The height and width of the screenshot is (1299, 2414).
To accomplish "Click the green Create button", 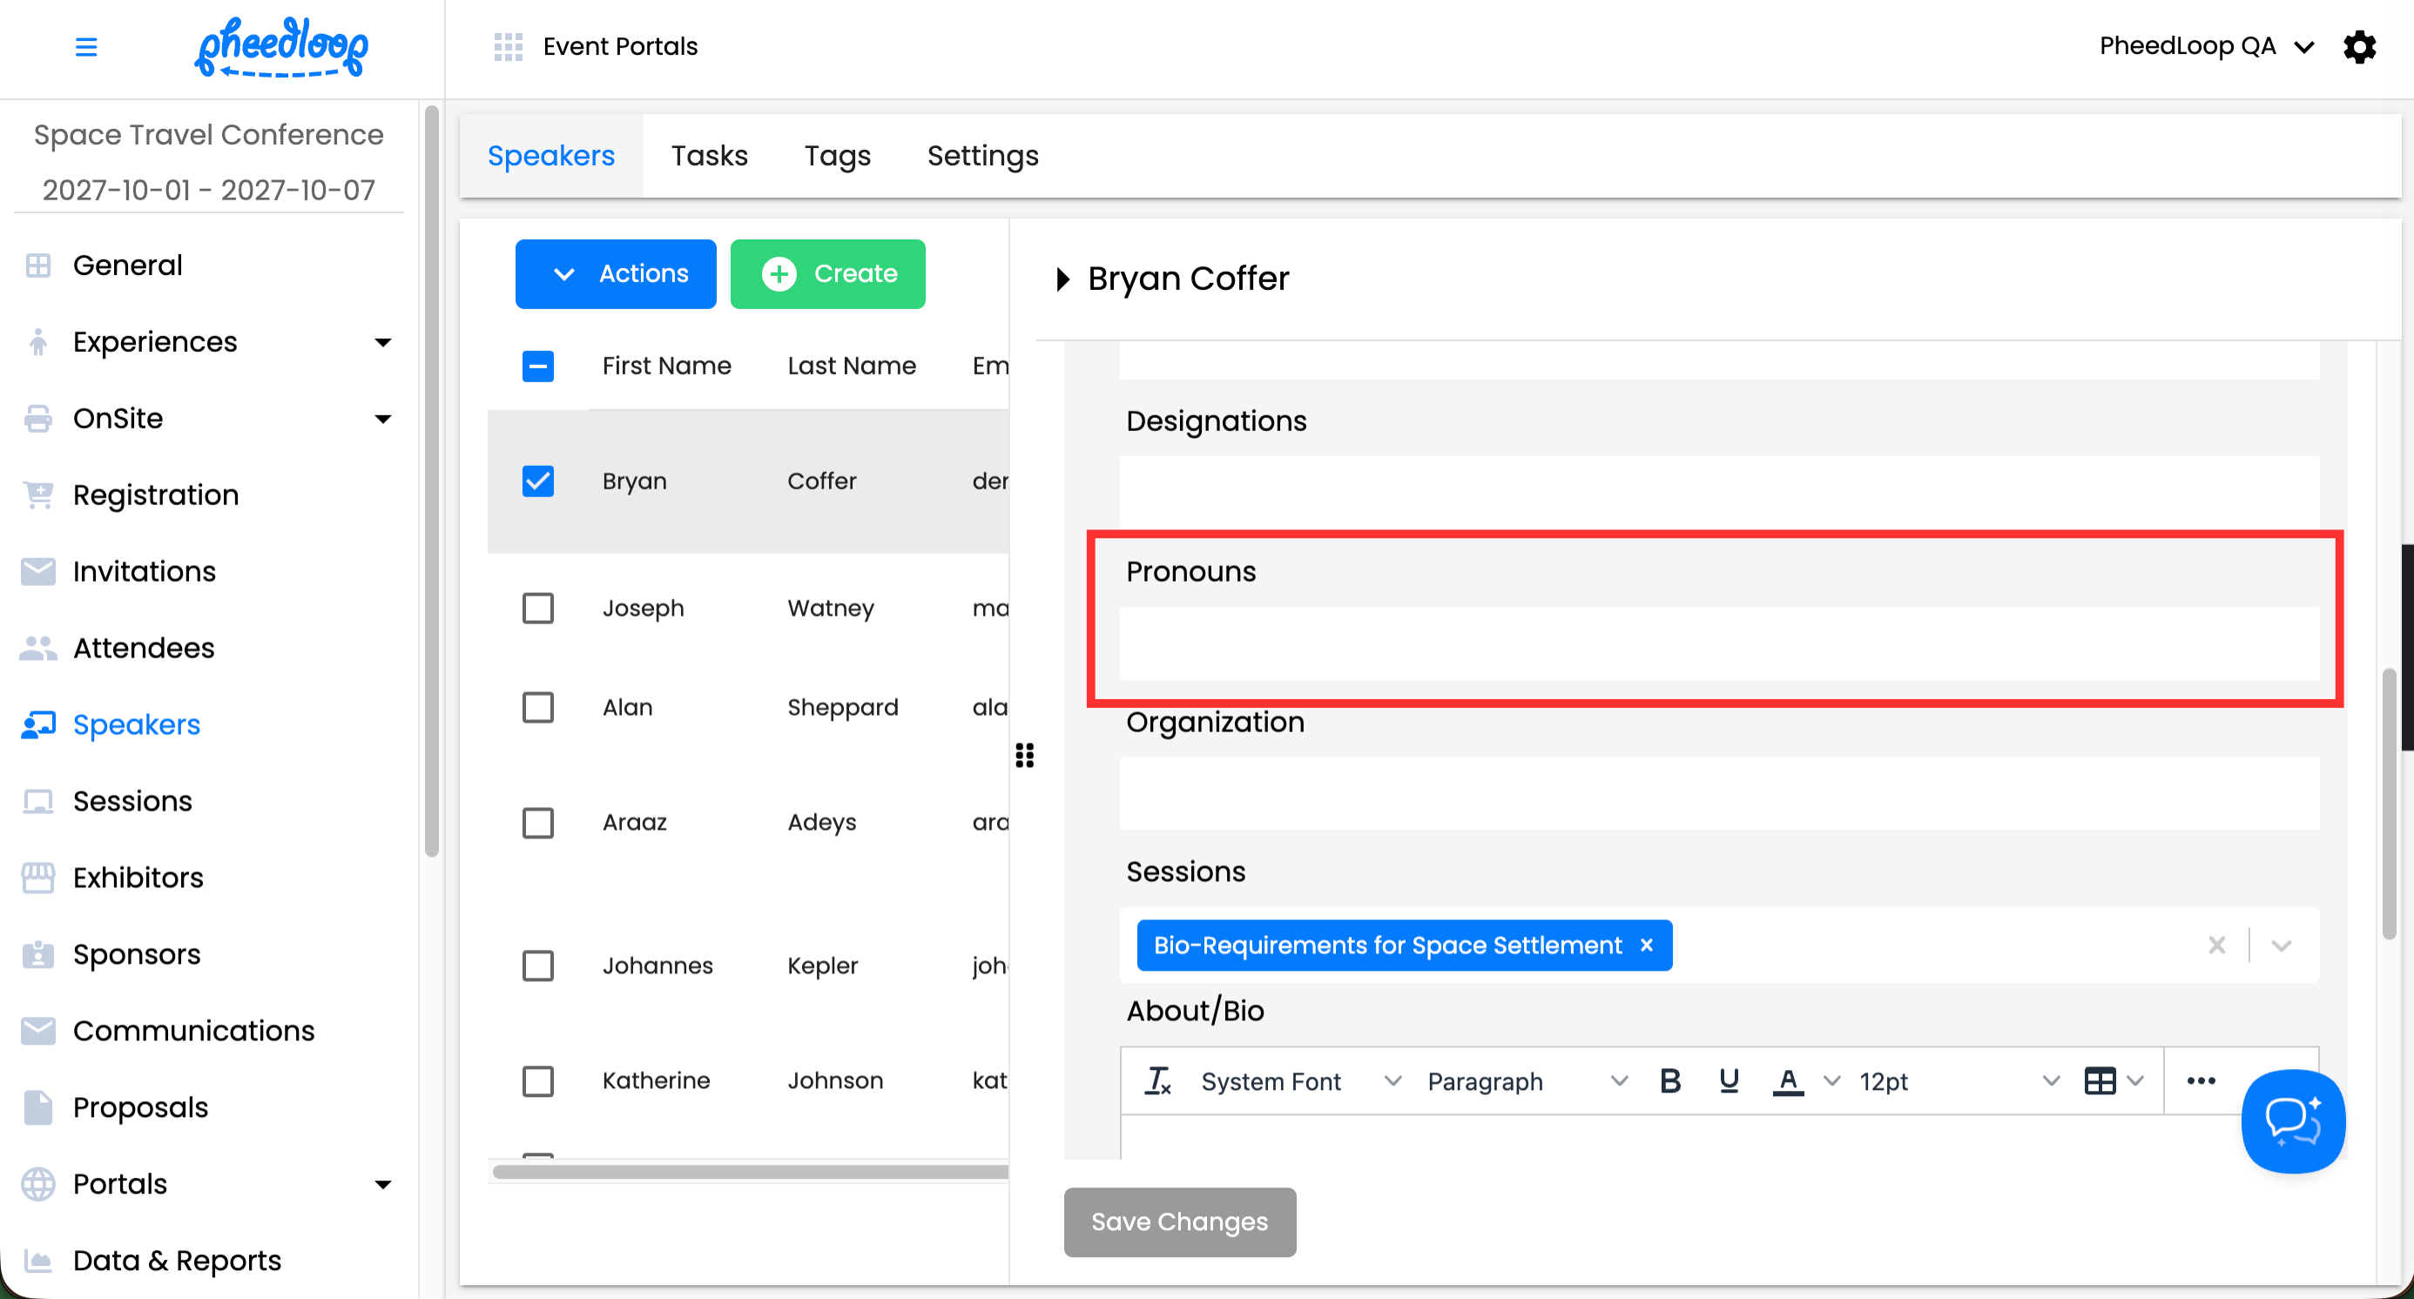I will [x=827, y=273].
